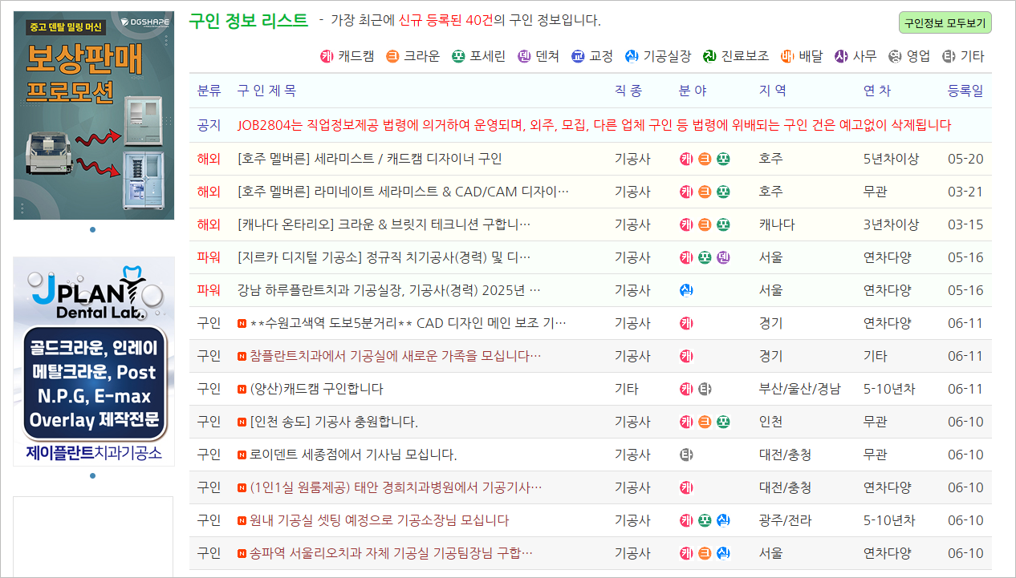Click the carousel dot below the banner
This screenshot has width=1016, height=578.
tap(94, 229)
